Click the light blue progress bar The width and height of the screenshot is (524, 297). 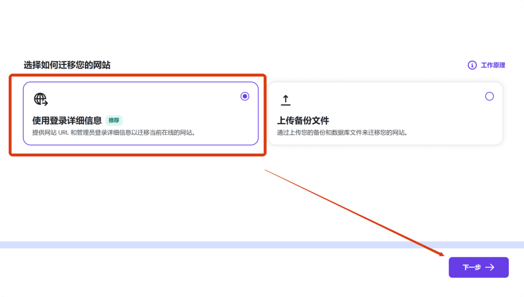256,244
